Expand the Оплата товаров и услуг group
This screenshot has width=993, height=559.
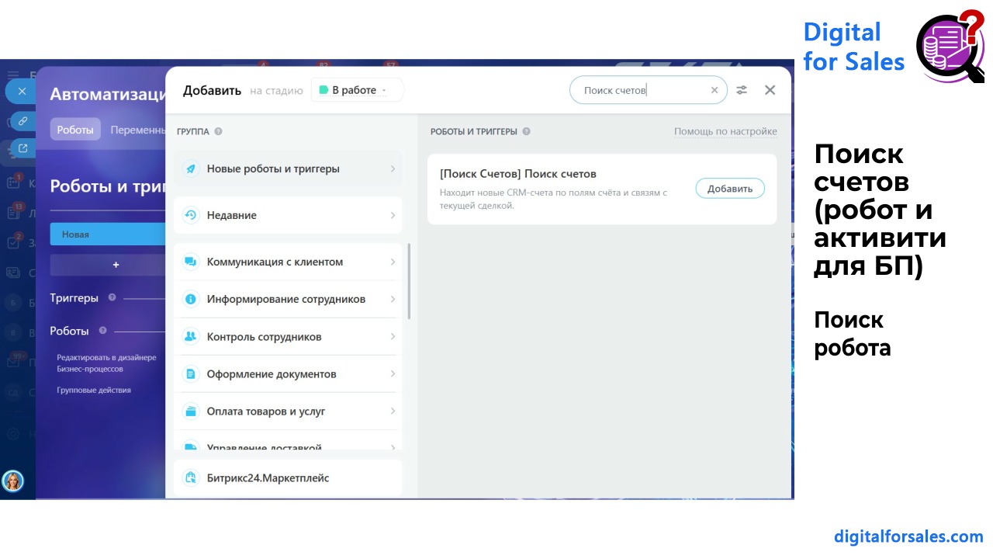(288, 411)
